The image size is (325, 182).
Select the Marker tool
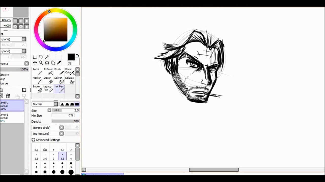click(x=37, y=80)
